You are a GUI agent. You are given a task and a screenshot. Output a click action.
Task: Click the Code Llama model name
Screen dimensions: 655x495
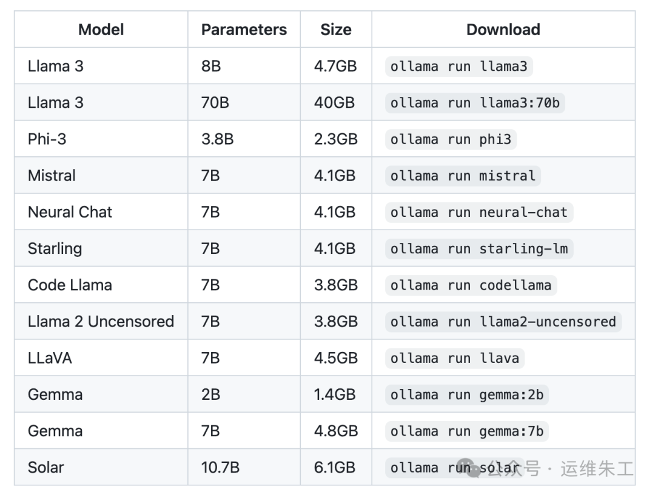click(x=70, y=285)
